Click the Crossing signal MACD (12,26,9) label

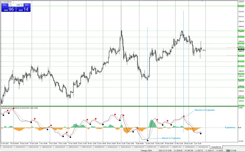click(x=20, y=108)
